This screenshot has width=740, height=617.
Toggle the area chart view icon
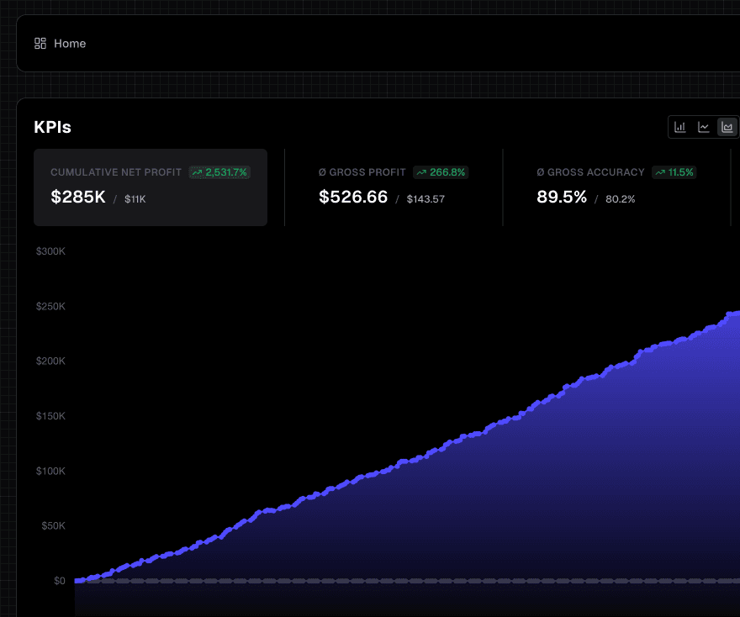click(727, 127)
